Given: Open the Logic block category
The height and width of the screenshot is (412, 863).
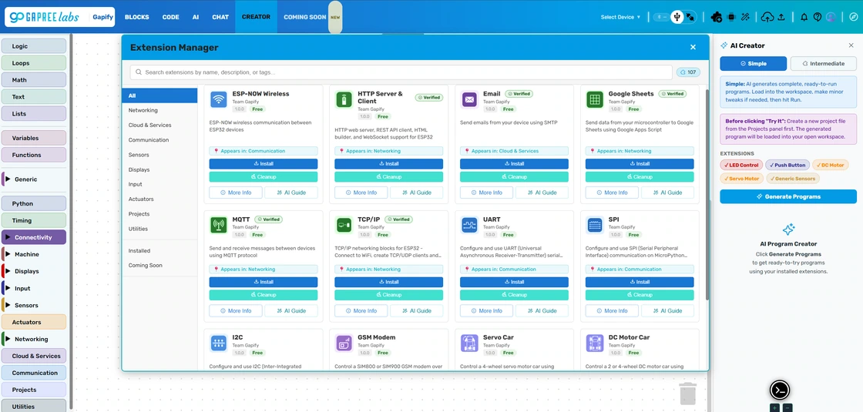Looking at the screenshot, I should [x=34, y=46].
